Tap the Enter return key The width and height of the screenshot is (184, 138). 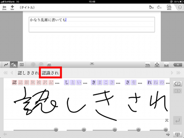point(177,120)
